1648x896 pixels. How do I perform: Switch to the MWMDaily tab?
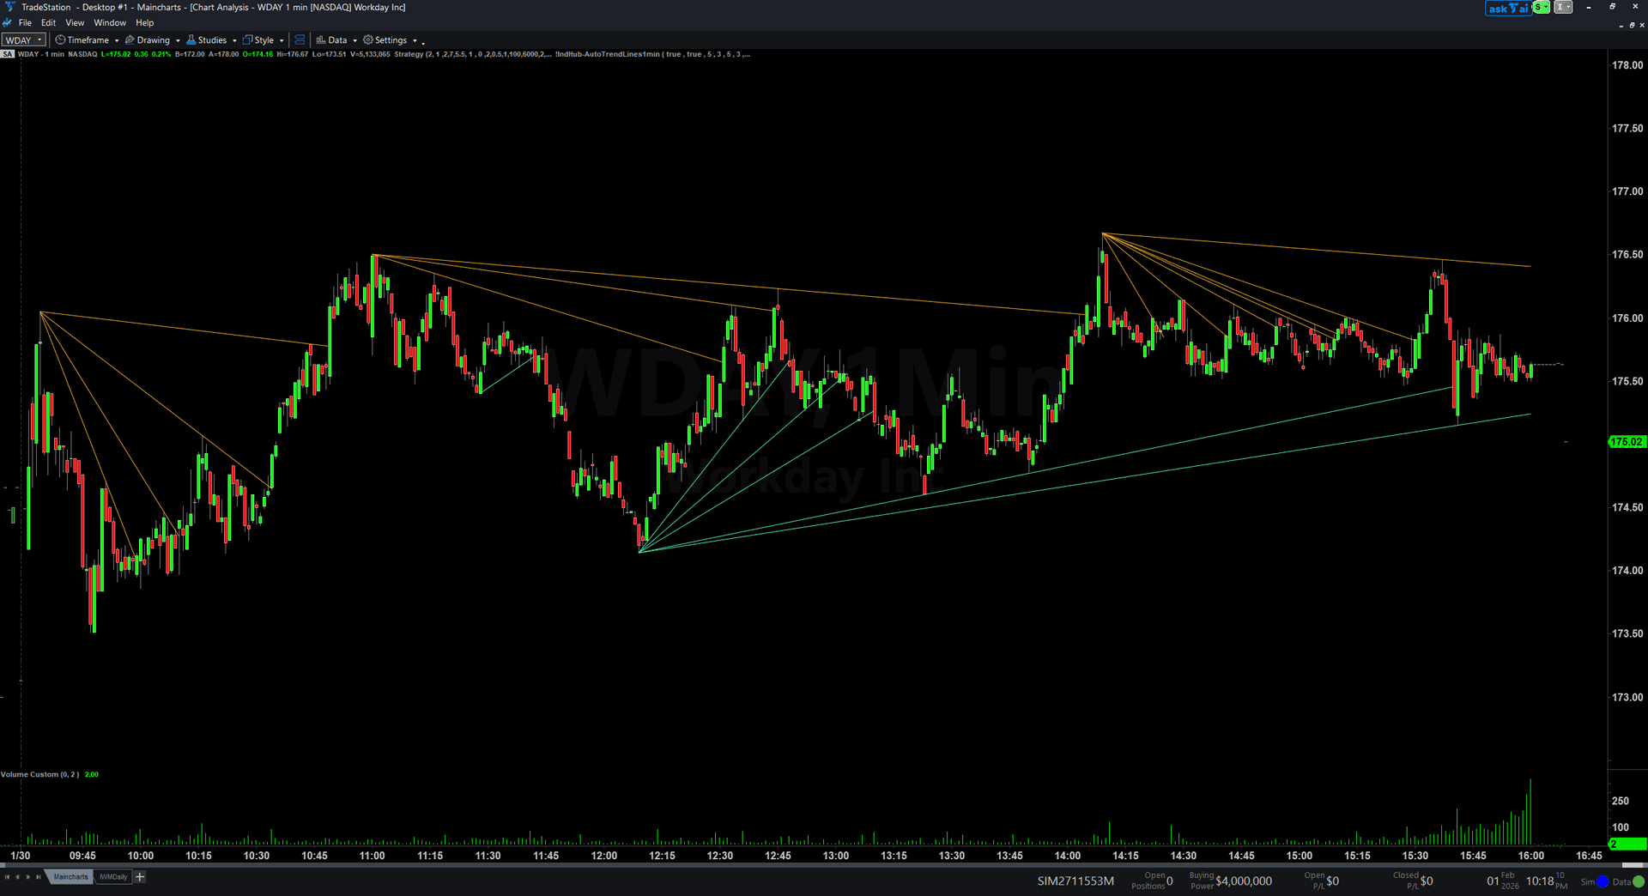click(112, 876)
